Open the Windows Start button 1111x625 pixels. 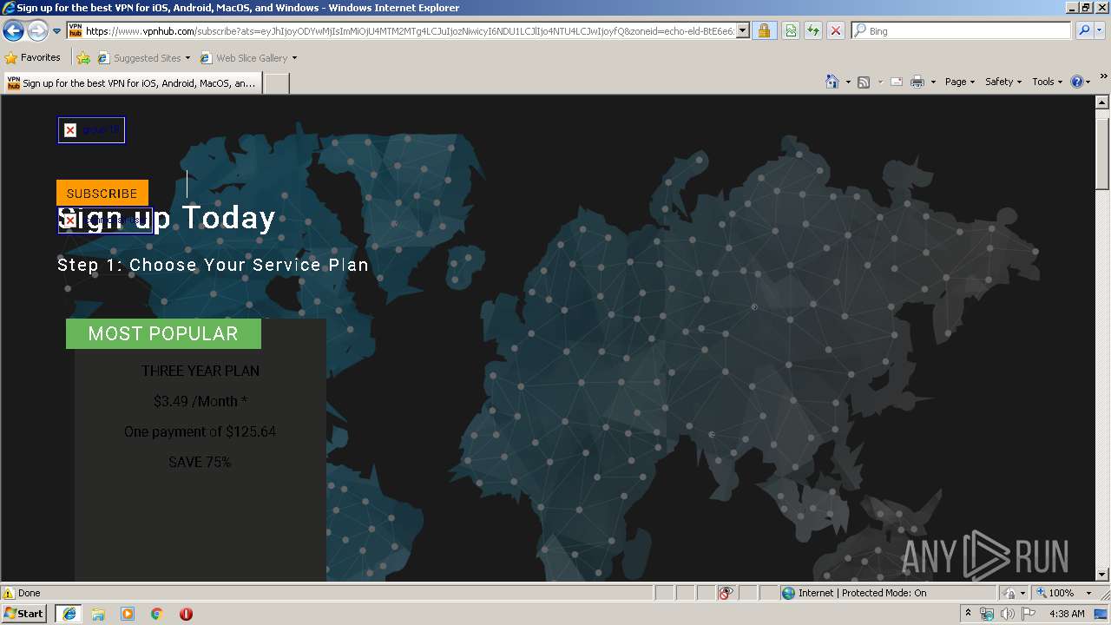[24, 614]
